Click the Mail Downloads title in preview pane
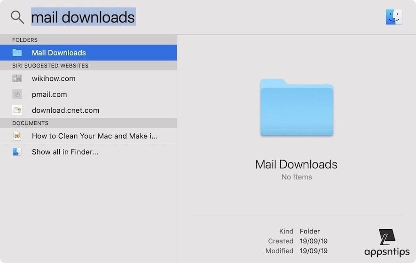This screenshot has height=263, width=416. pyautogui.click(x=296, y=164)
